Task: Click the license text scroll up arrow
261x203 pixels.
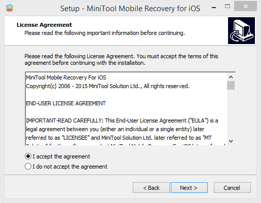Action: click(231, 77)
